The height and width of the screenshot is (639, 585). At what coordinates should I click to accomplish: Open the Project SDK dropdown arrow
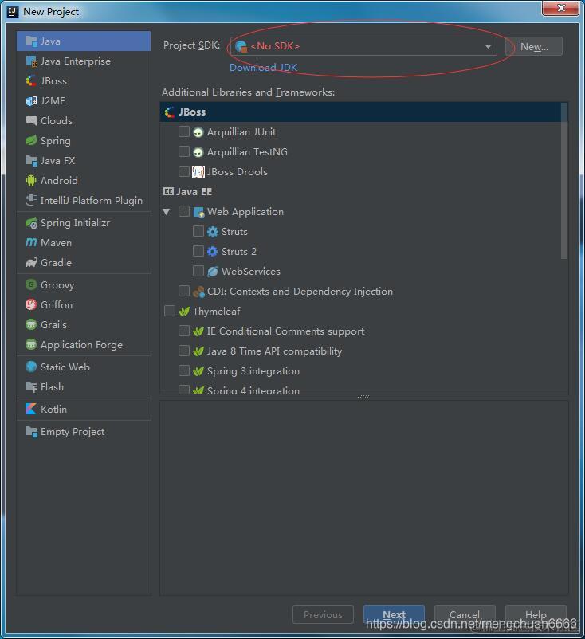[488, 46]
